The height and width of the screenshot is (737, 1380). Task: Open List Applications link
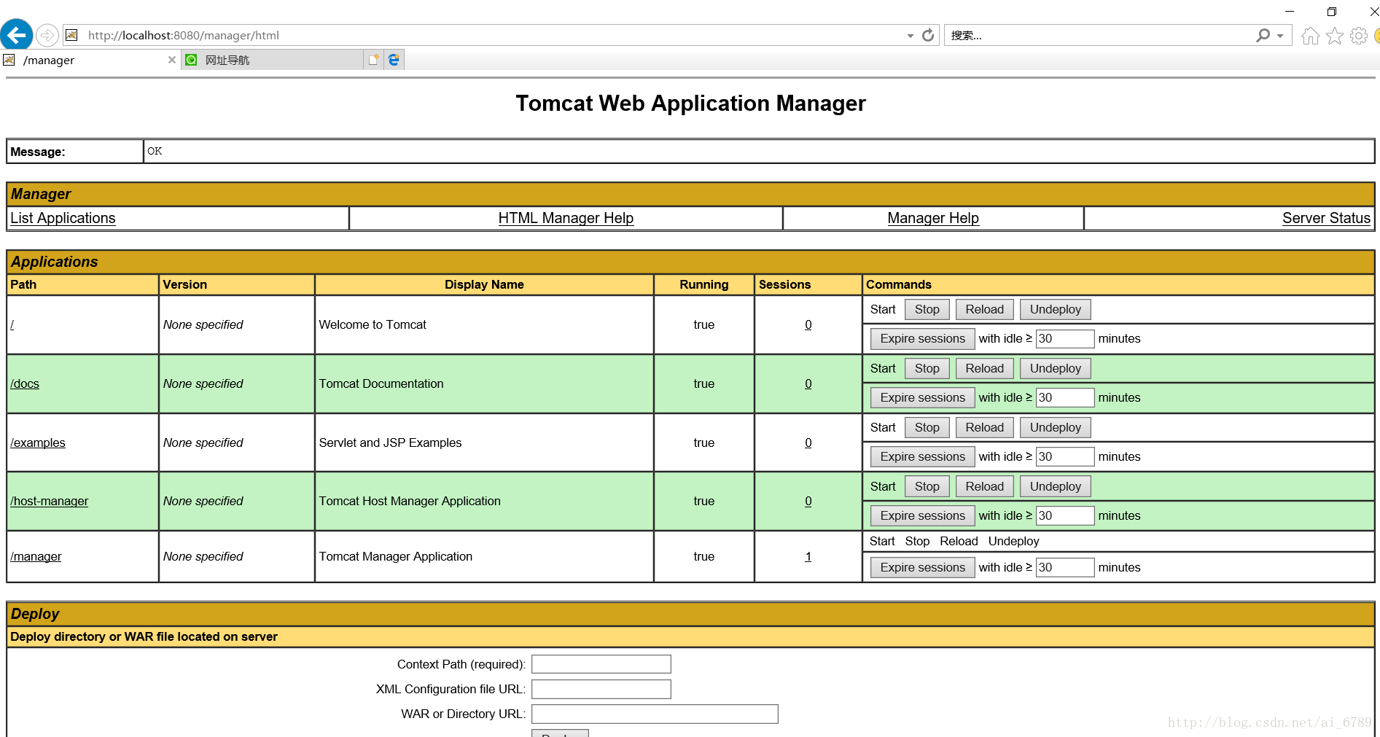click(63, 218)
